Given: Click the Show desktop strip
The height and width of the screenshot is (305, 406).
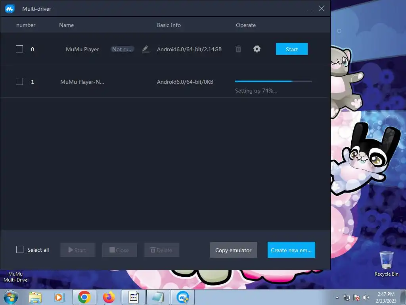Looking at the screenshot, I should [x=403, y=297].
